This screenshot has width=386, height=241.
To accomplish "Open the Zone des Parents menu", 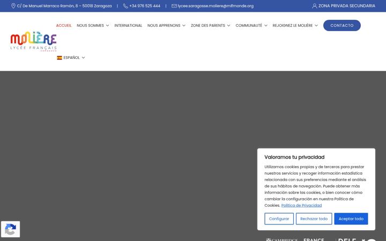I will (208, 25).
